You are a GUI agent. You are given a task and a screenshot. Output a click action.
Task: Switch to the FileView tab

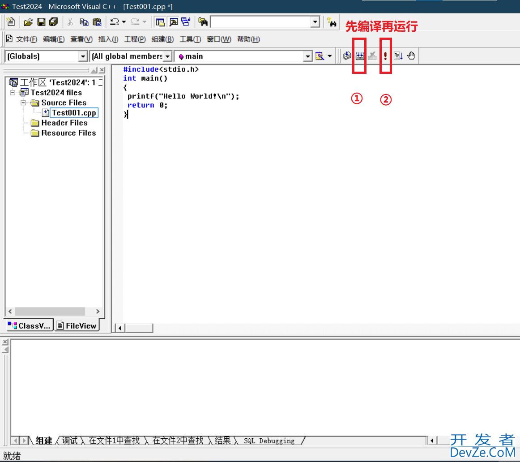(x=77, y=326)
